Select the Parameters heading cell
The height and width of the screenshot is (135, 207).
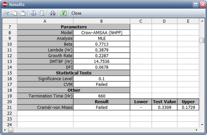(x=73, y=27)
